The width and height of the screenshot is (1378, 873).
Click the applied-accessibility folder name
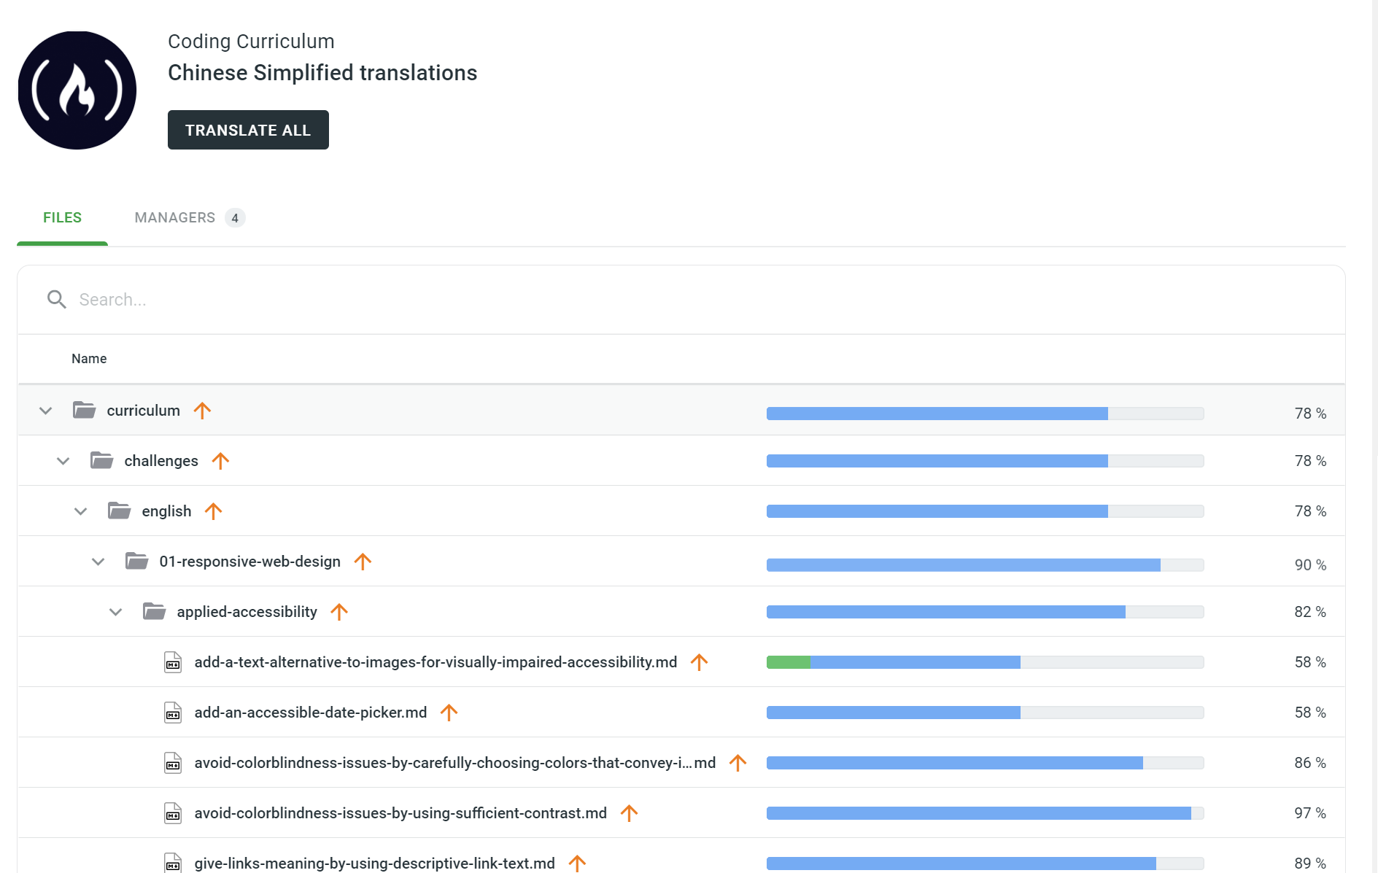click(x=247, y=612)
